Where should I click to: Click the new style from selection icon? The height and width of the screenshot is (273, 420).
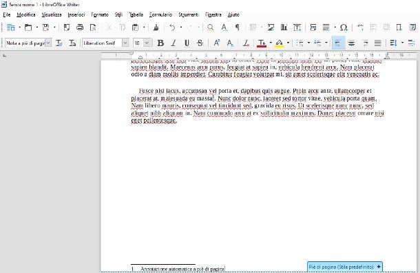coord(72,43)
